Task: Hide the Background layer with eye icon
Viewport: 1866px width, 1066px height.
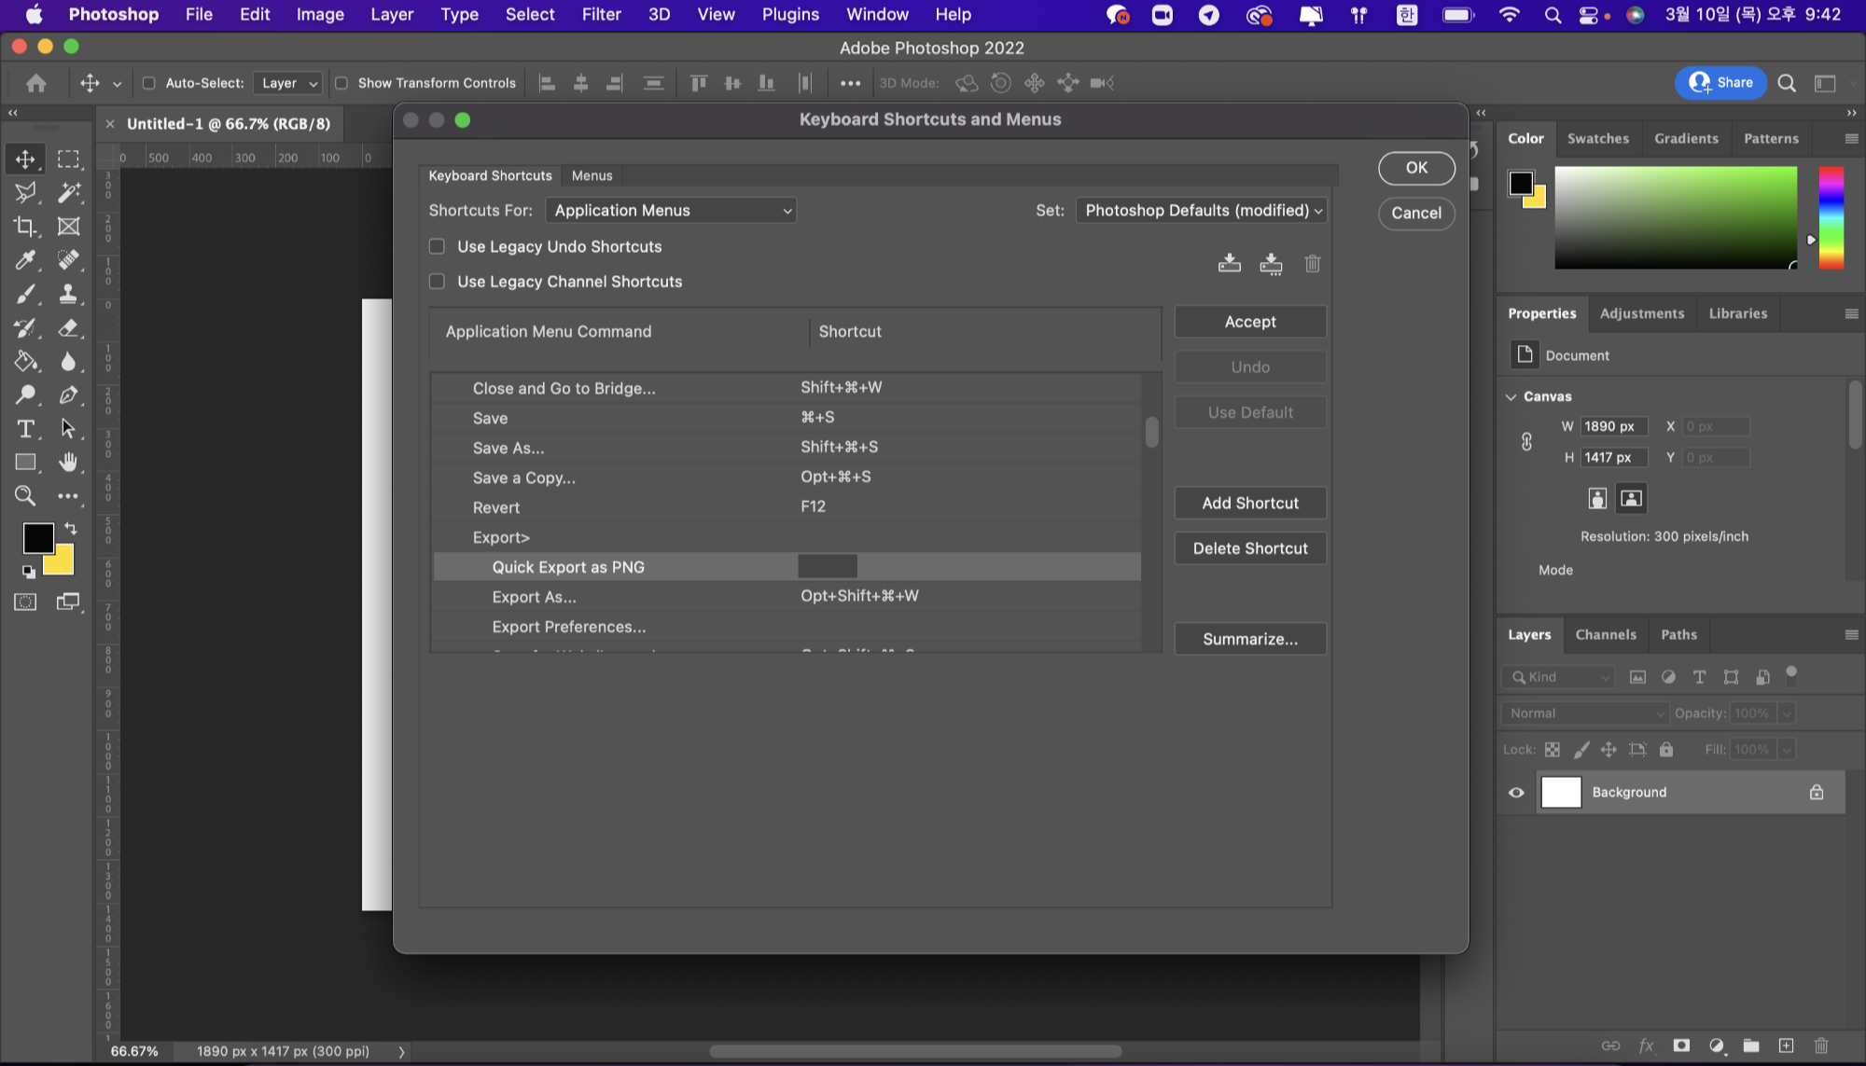Action: click(1516, 793)
